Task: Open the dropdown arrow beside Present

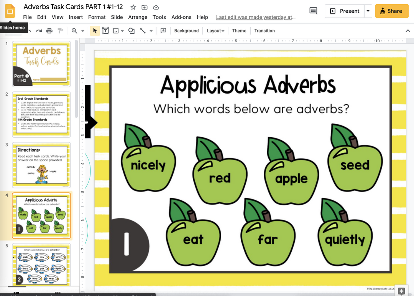Action: coord(368,11)
